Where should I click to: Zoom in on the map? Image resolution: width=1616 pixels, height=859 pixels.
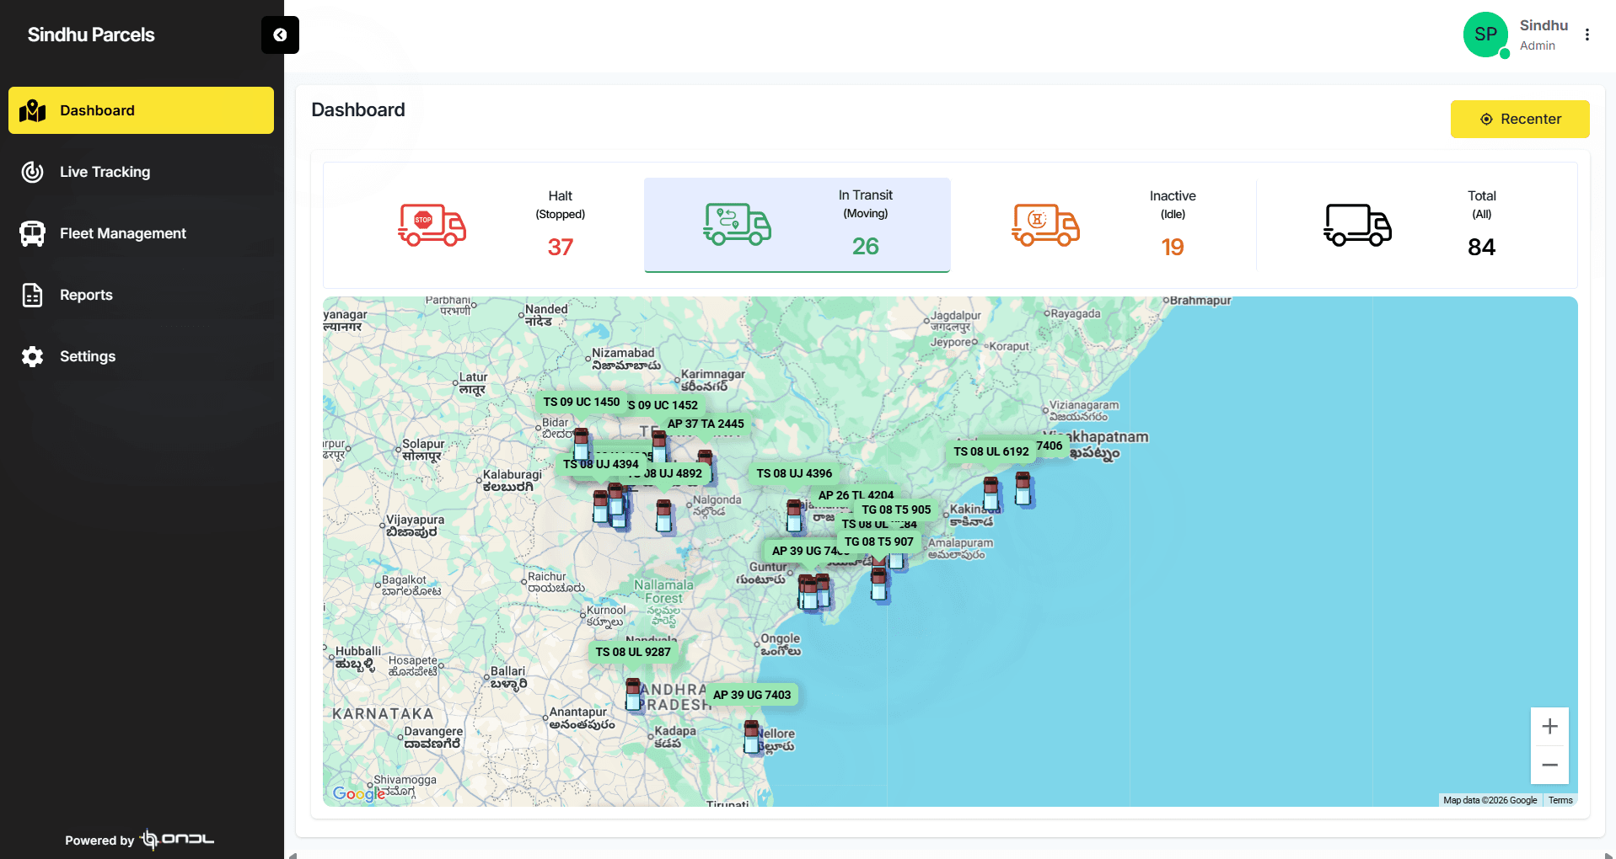pos(1549,727)
